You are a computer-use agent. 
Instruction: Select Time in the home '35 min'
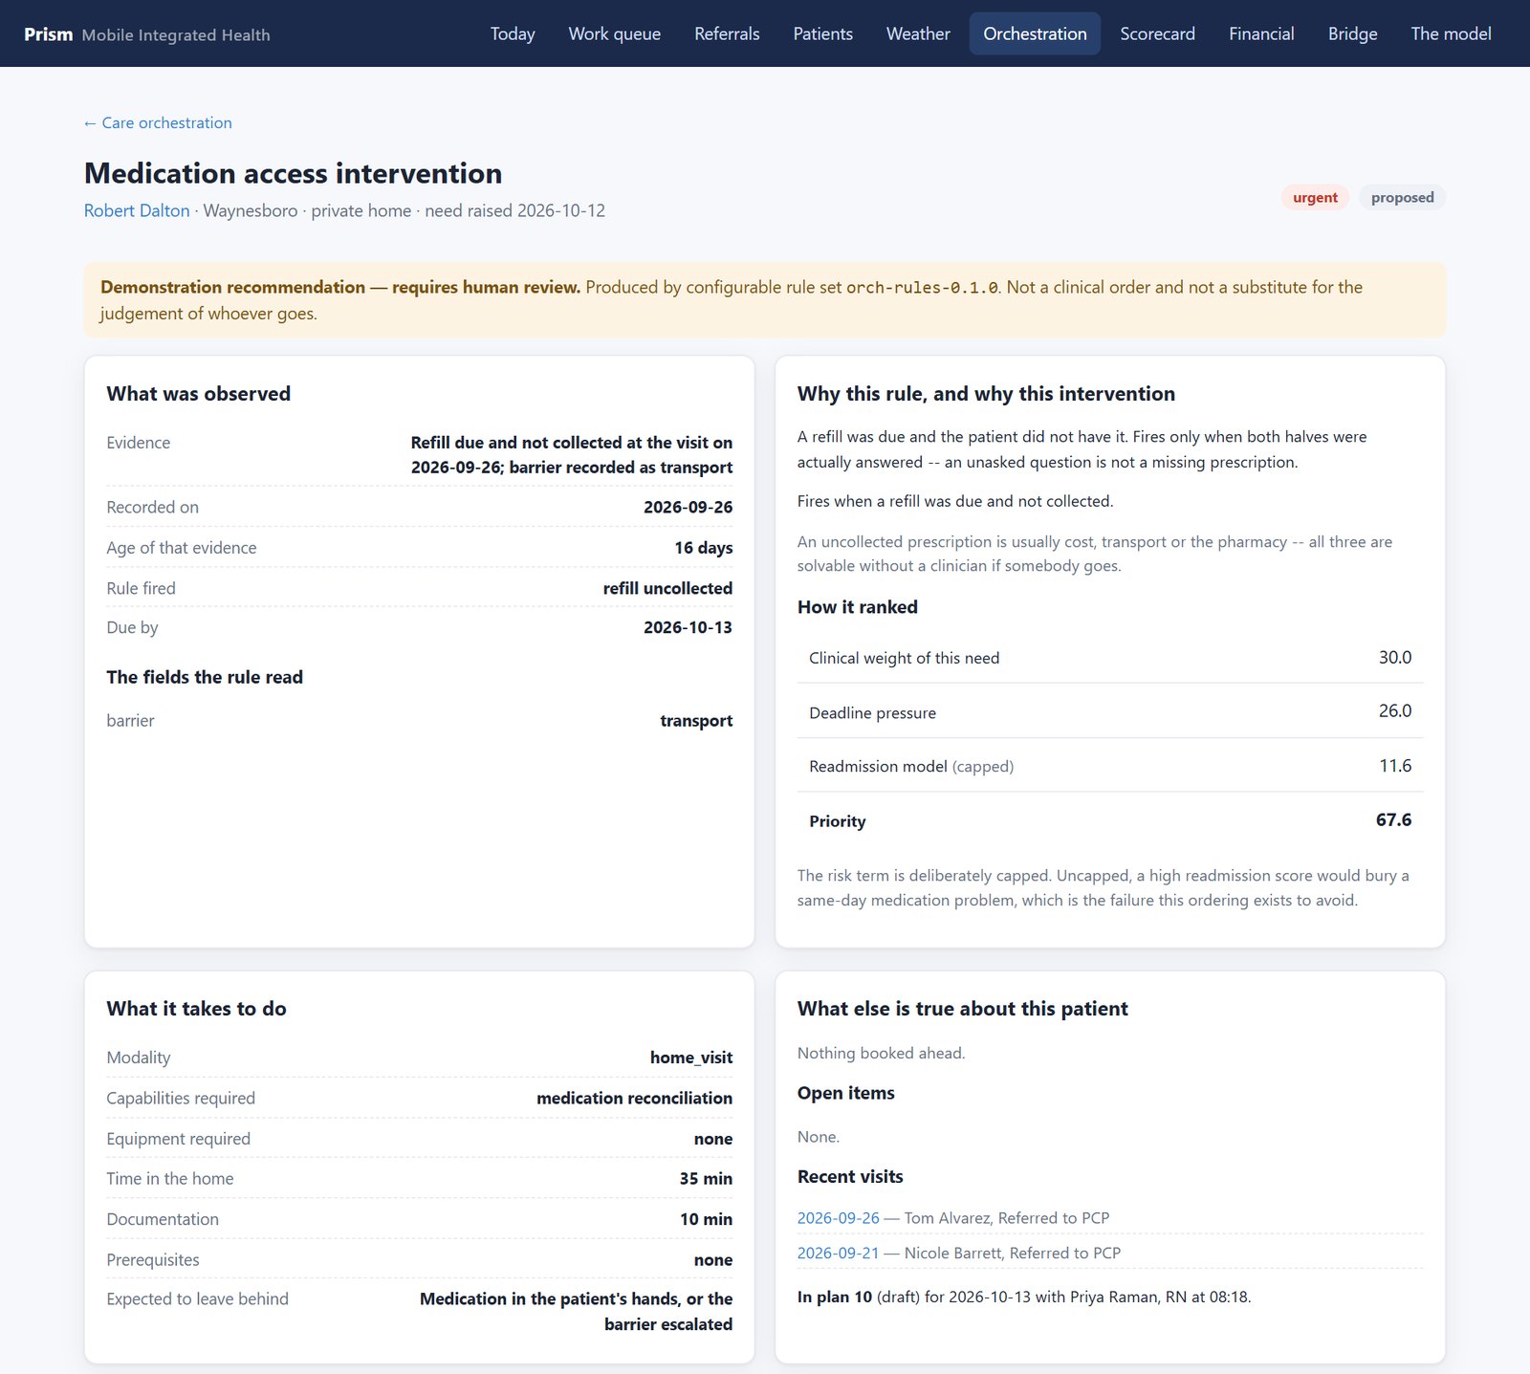[706, 1179]
